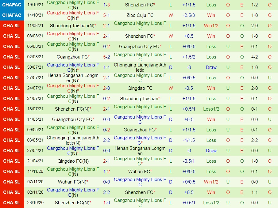
Task: Click Chongqing Liangjiang Athletic(N) on 03/05/21
Action: pyautogui.click(x=73, y=140)
